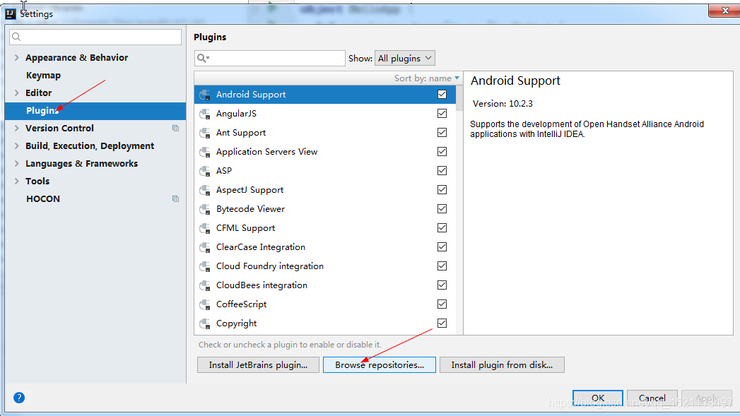Uncheck the Copyright plugin checkbox
Viewport: 740px width, 416px height.
coord(442,323)
